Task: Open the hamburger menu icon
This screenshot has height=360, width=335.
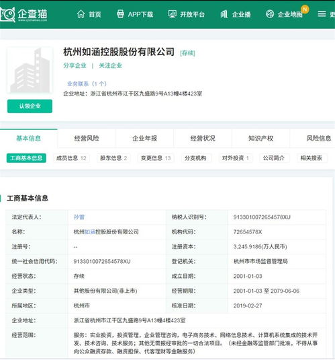Action: (322, 14)
